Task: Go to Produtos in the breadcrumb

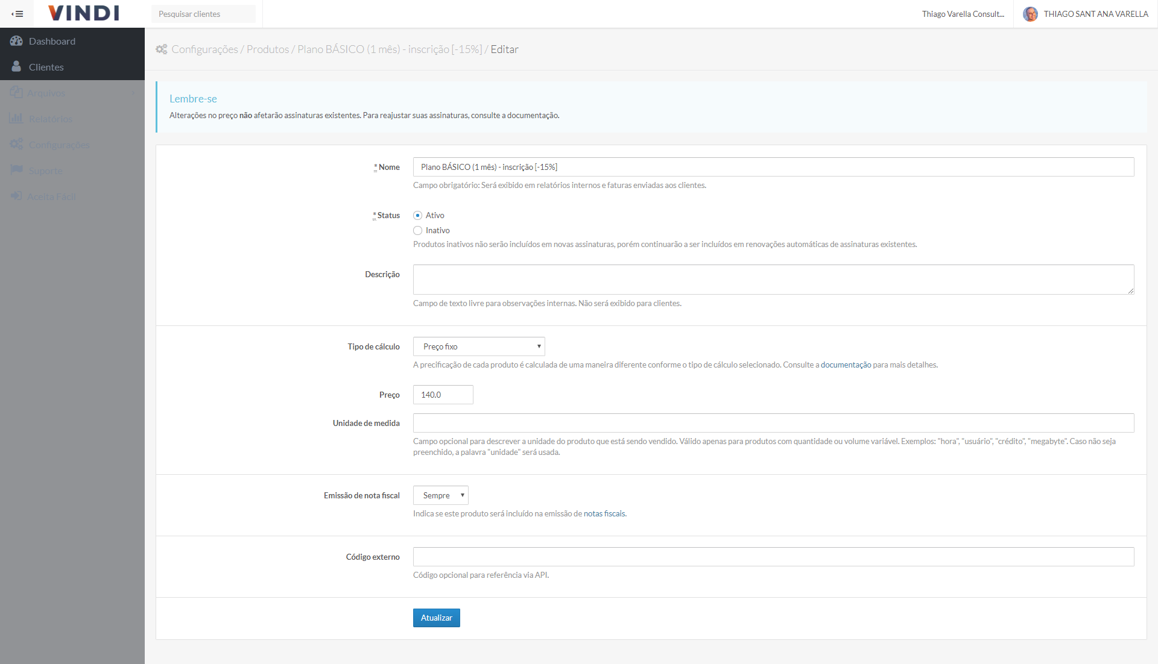Action: (x=268, y=49)
